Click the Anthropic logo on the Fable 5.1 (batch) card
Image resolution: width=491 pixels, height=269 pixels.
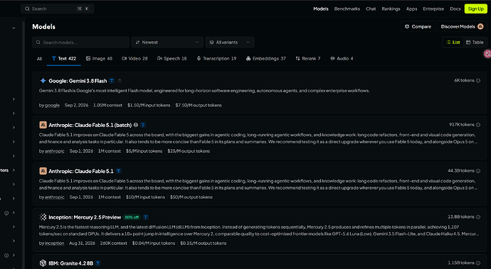[x=43, y=125]
